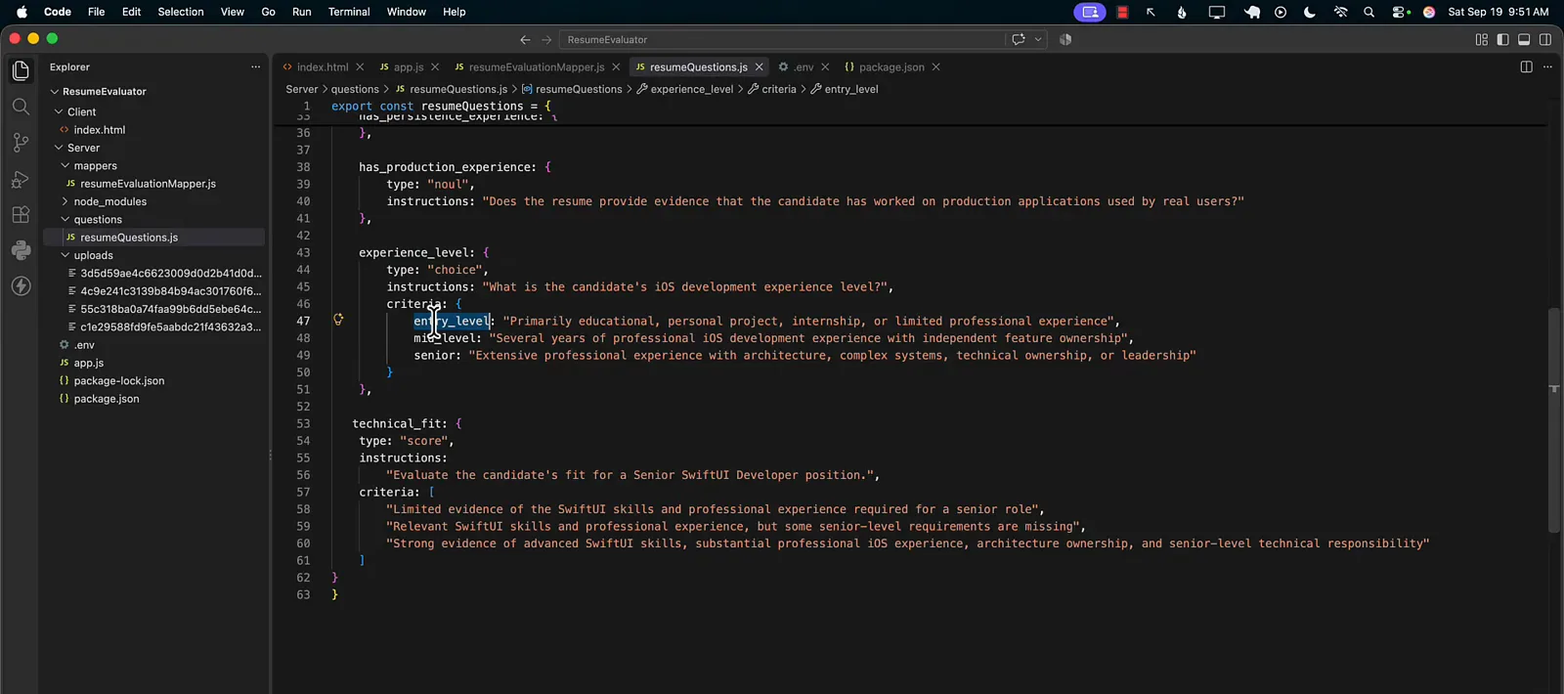Viewport: 1564px width, 694px height.
Task: Toggle Do Not Disturb moon icon
Action: point(1310,12)
